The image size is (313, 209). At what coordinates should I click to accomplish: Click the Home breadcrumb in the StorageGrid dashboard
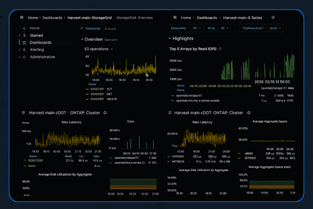pos(33,18)
